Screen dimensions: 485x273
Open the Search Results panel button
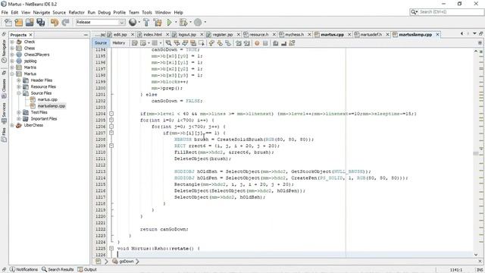click(x=58, y=270)
